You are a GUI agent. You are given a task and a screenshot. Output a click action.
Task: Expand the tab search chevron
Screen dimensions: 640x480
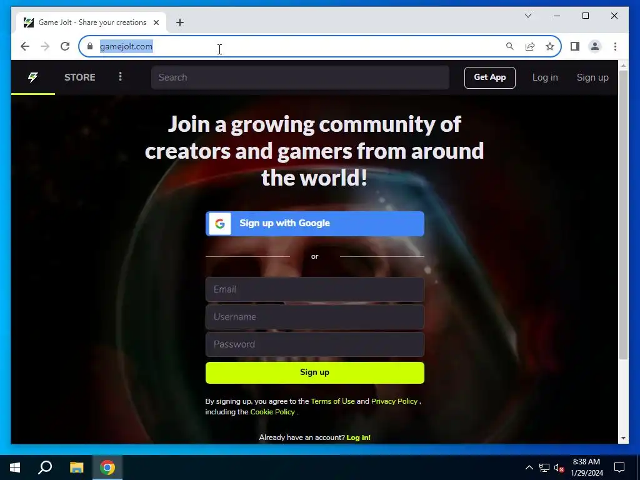527,16
